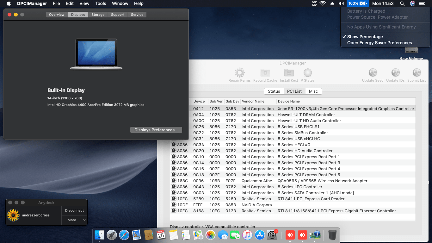This screenshot has height=243, width=432.
Task: Switch to the Misc tab in DPCIManager
Action: (x=313, y=91)
